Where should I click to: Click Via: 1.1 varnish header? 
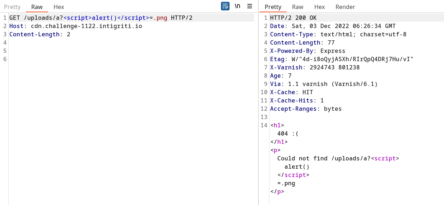click(324, 84)
